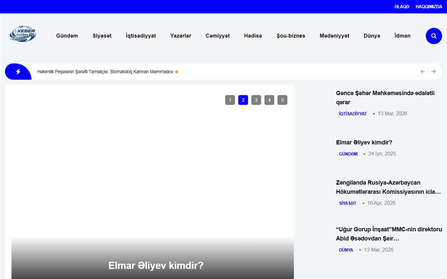The height and width of the screenshot is (279, 447).
Task: Open the Cəmiyyət menu
Action: [x=218, y=36]
